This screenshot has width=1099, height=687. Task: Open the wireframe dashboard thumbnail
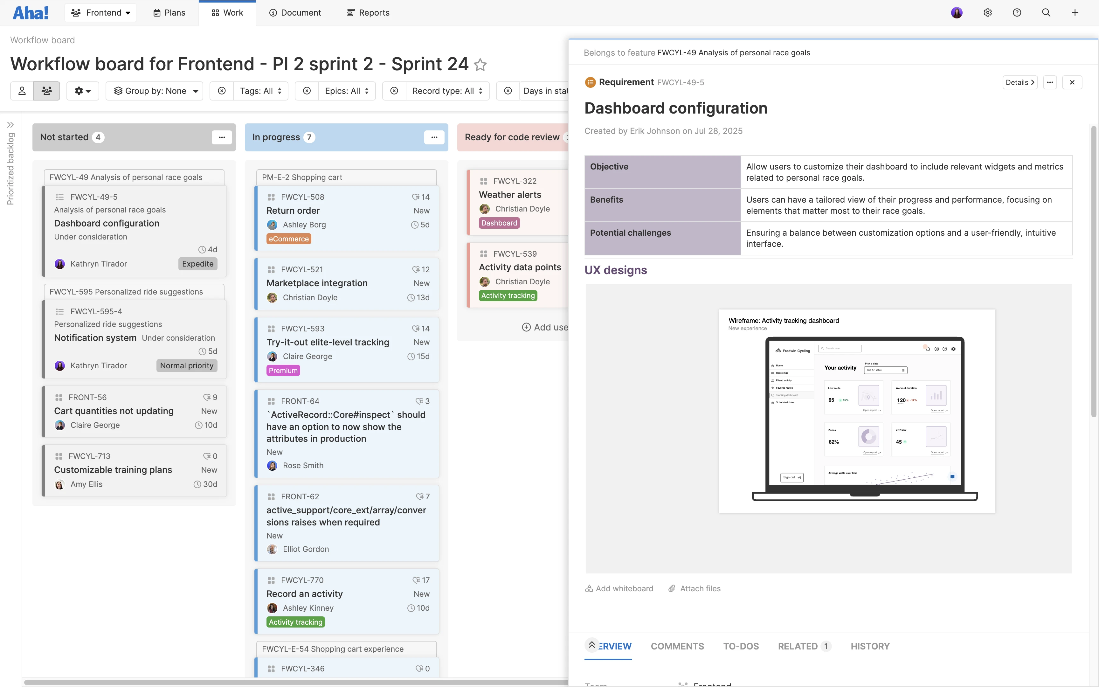[x=857, y=411]
